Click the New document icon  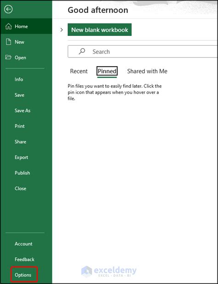click(8, 42)
